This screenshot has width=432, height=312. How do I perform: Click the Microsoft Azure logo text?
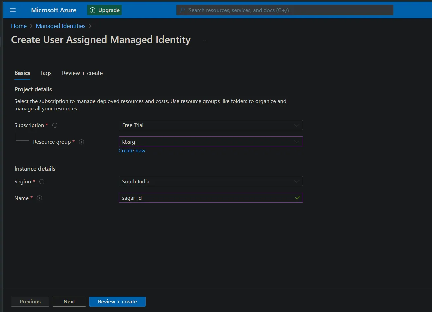(54, 10)
